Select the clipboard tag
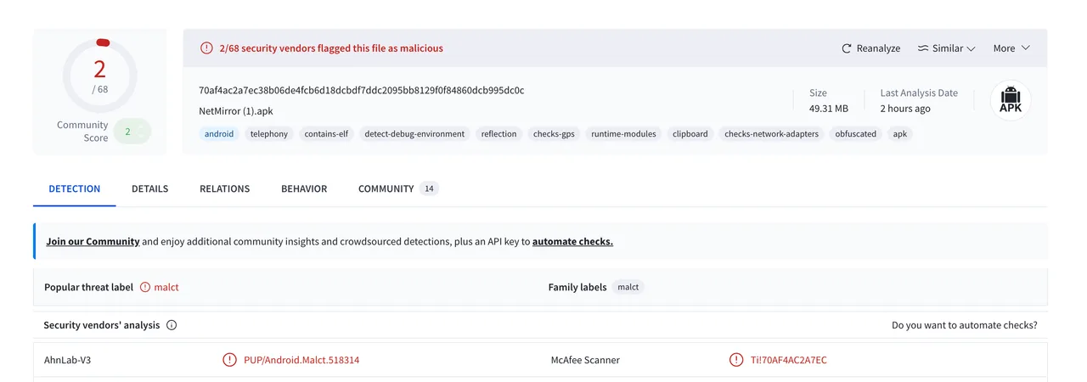Screen dimensions: 1087x382 tap(690, 134)
